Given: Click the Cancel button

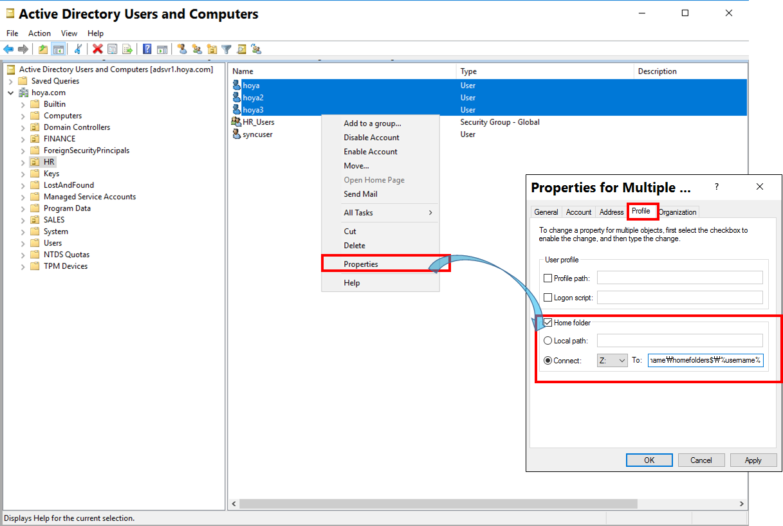Looking at the screenshot, I should pos(701,460).
